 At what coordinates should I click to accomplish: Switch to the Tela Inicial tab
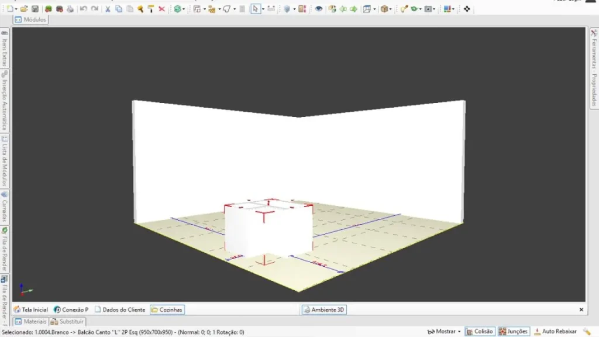click(30, 310)
